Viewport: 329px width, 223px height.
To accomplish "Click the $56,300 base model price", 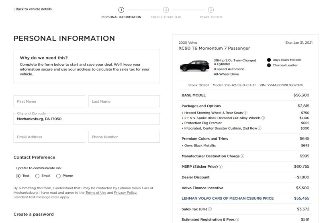I will (x=301, y=95).
